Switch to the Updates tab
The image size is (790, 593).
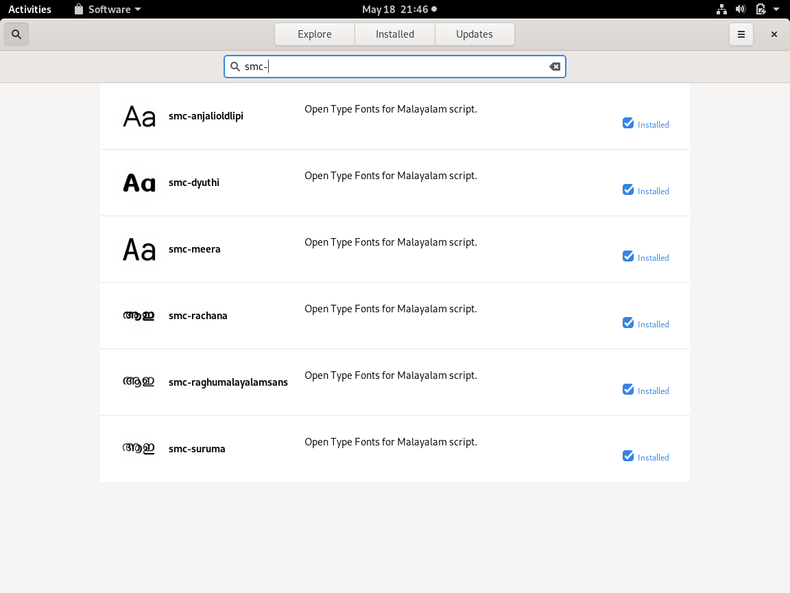click(475, 34)
